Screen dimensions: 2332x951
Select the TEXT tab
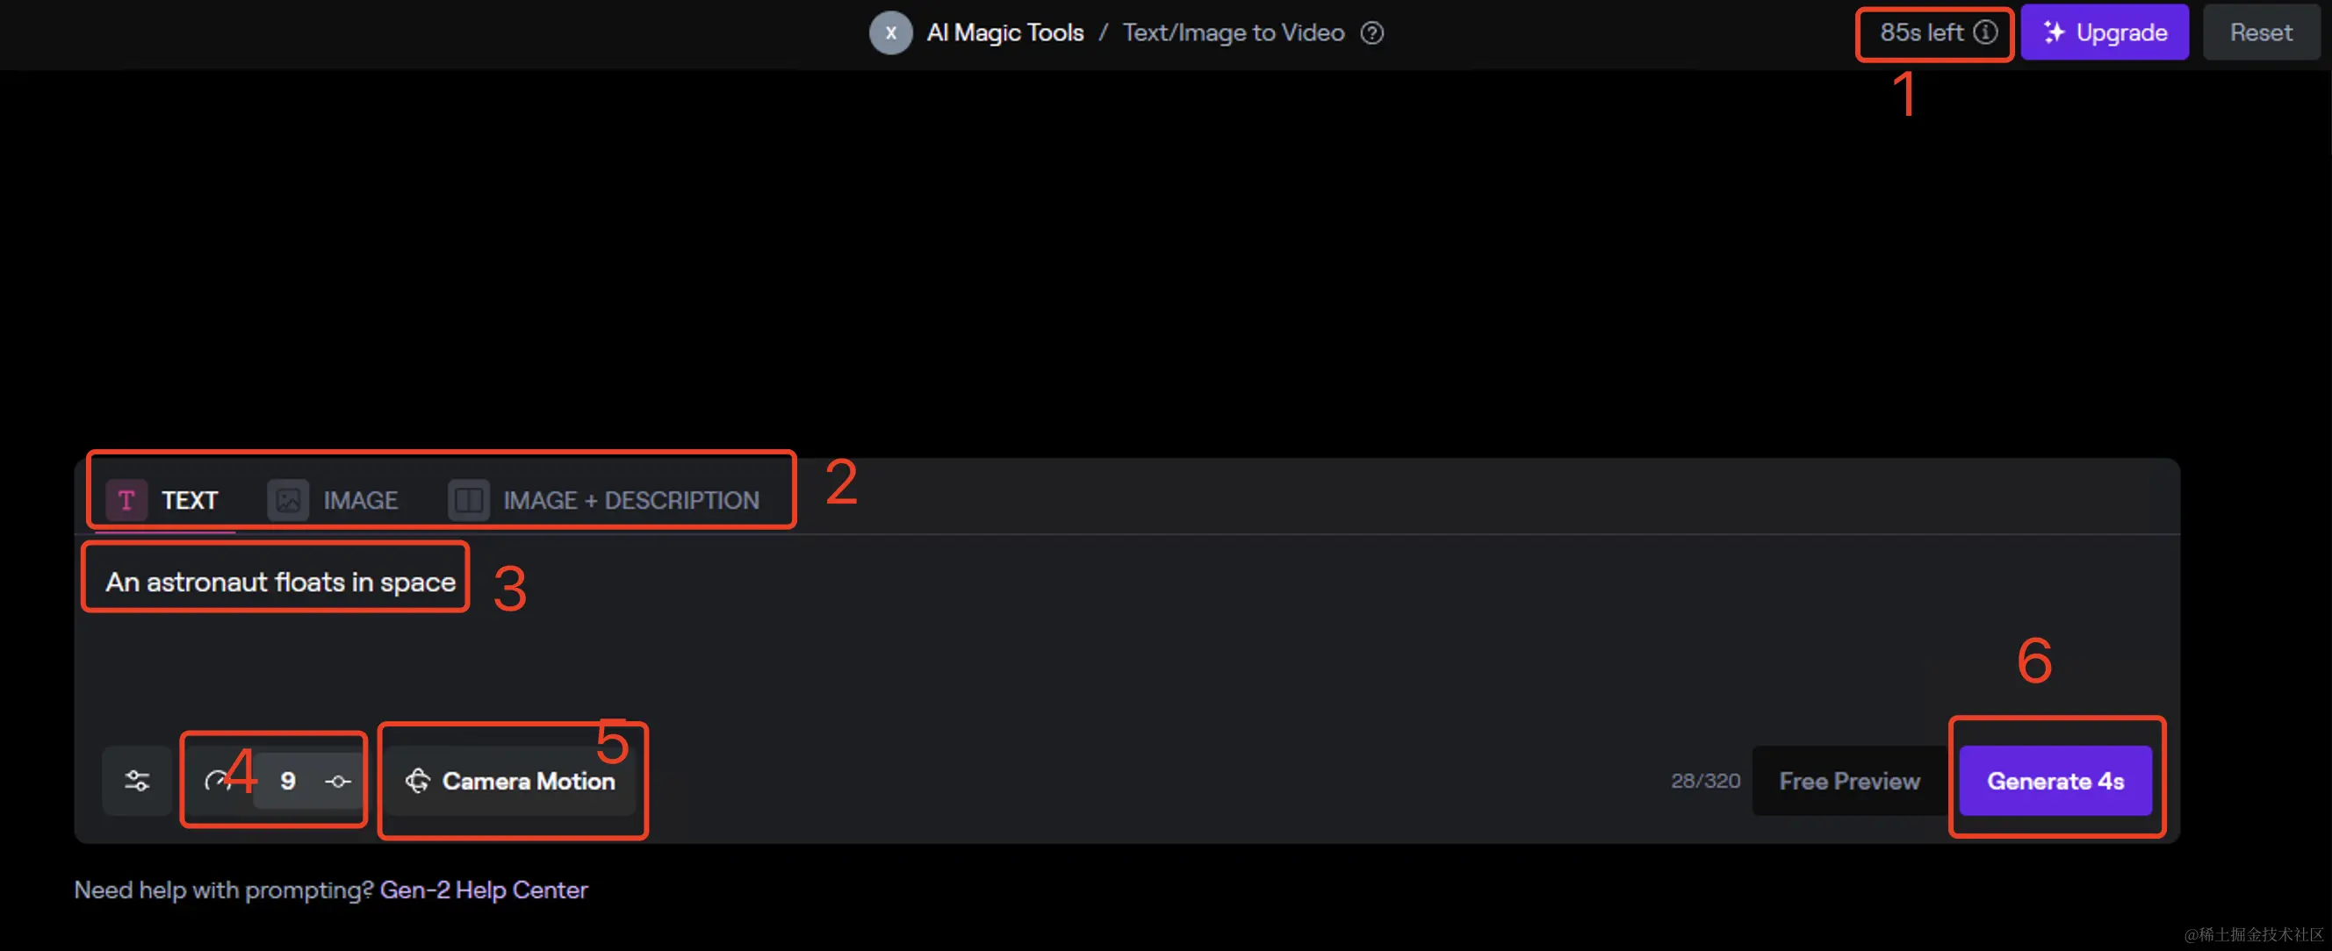189,500
